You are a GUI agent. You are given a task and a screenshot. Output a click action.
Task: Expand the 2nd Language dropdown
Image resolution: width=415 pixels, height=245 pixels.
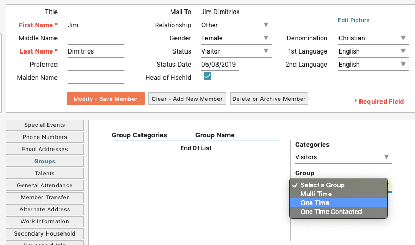tap(374, 65)
